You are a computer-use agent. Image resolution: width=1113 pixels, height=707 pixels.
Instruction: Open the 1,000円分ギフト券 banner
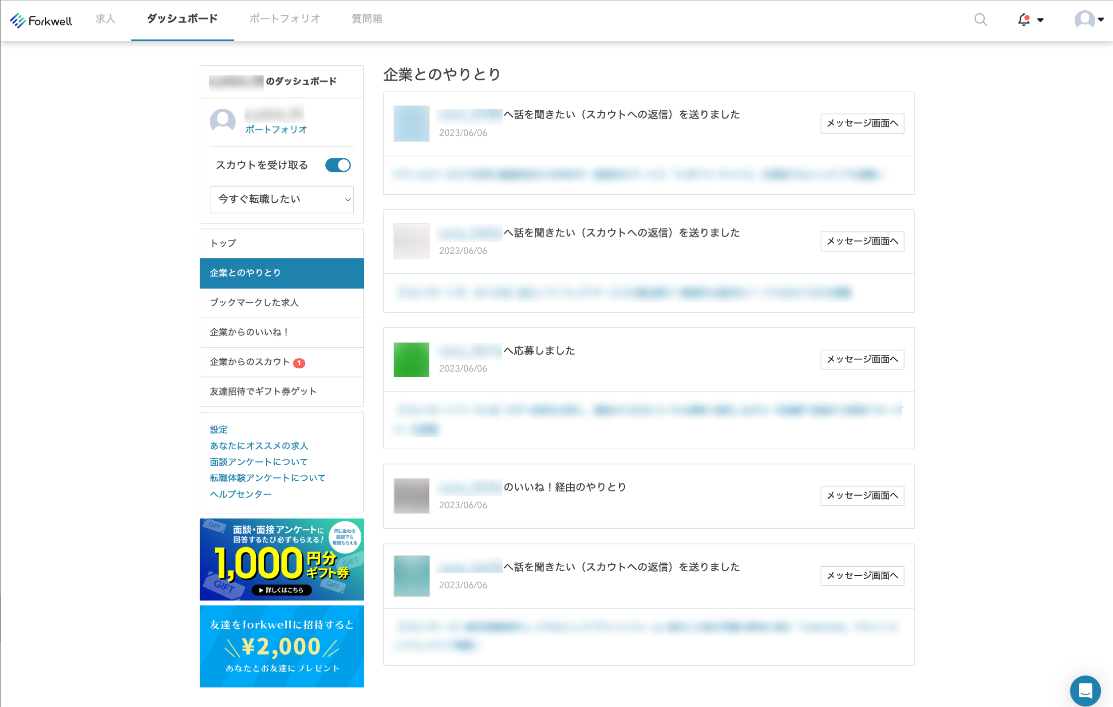pos(281,559)
